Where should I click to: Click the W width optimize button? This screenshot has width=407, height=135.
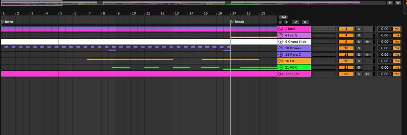tap(398, 3)
